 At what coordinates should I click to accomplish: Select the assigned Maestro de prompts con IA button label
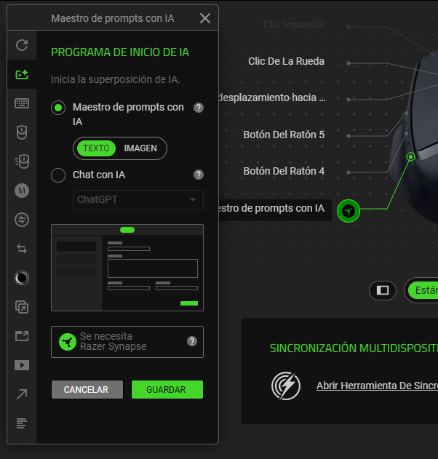click(275, 209)
